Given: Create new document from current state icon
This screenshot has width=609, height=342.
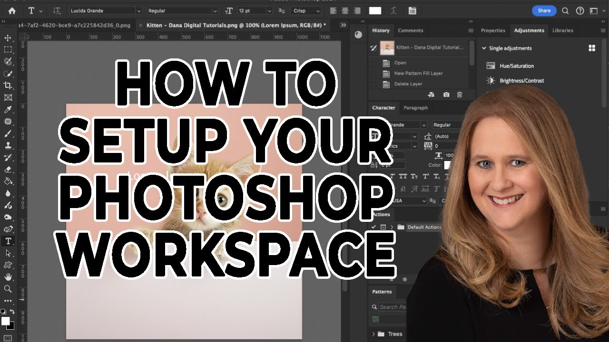Looking at the screenshot, I should (431, 95).
